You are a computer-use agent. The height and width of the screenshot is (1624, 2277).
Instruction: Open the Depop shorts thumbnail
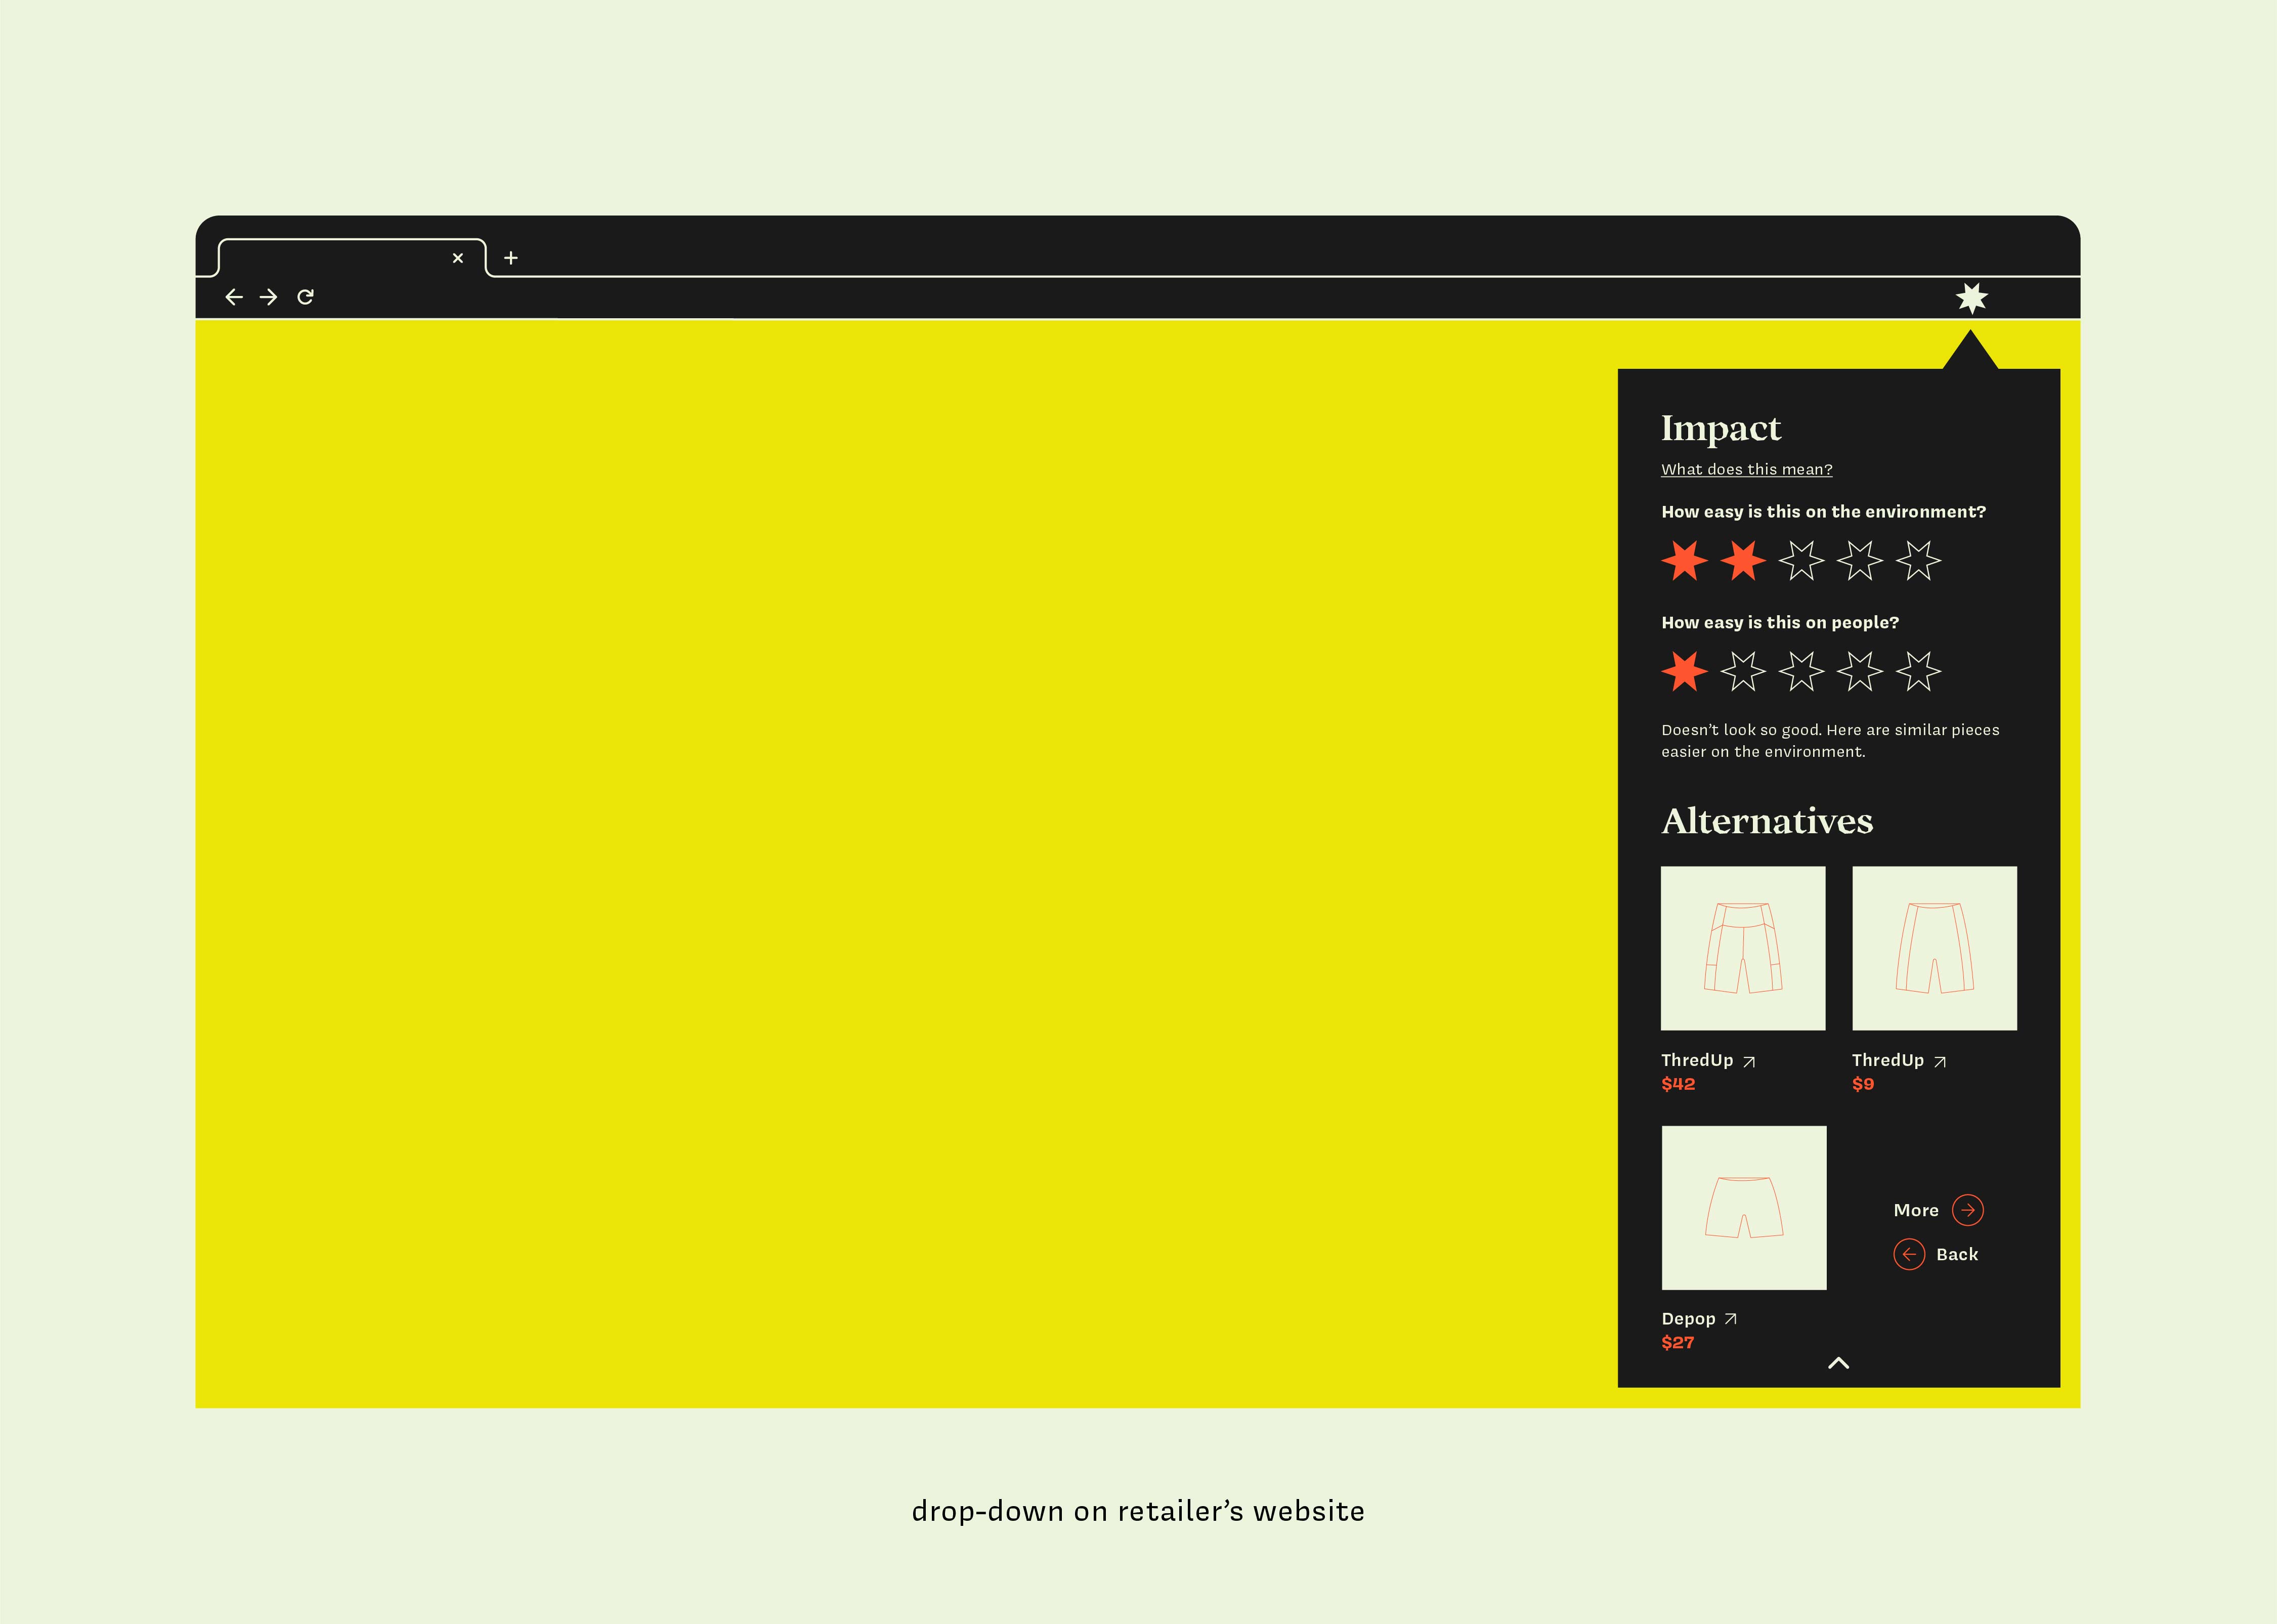click(1743, 1208)
